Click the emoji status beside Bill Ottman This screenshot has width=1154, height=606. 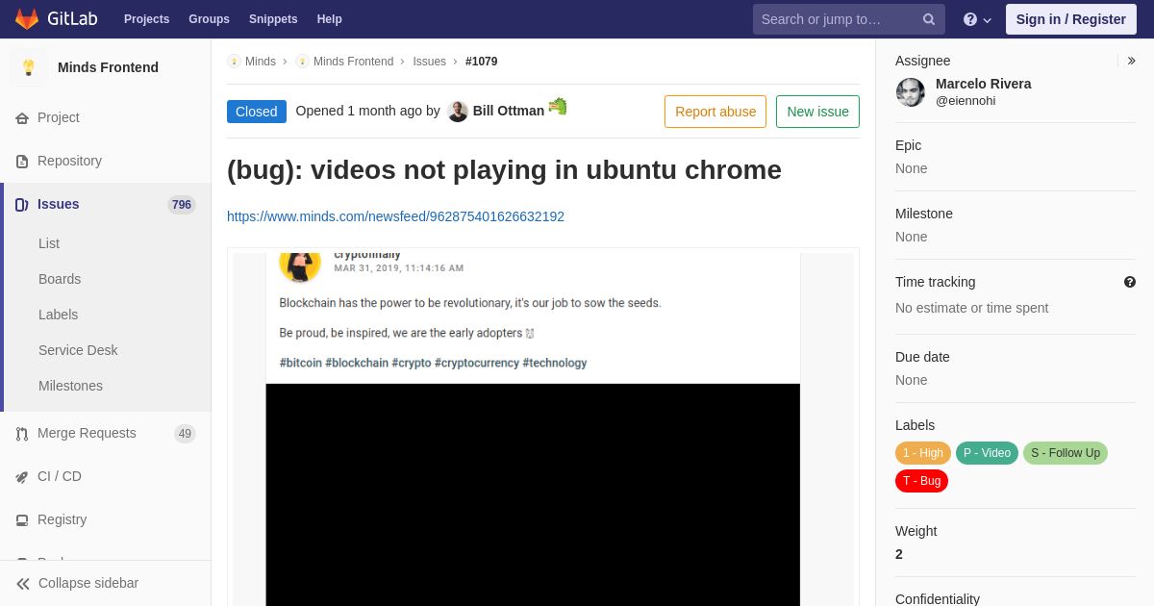tap(558, 107)
